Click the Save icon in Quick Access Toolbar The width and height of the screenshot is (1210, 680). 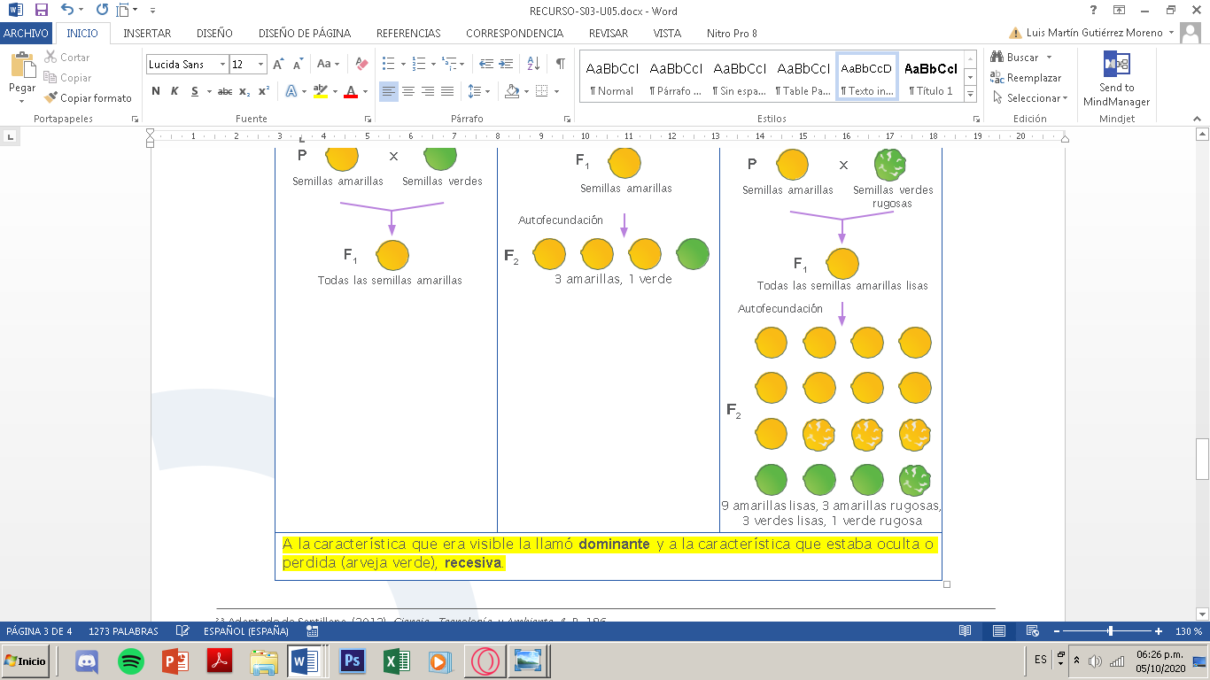coord(41,11)
